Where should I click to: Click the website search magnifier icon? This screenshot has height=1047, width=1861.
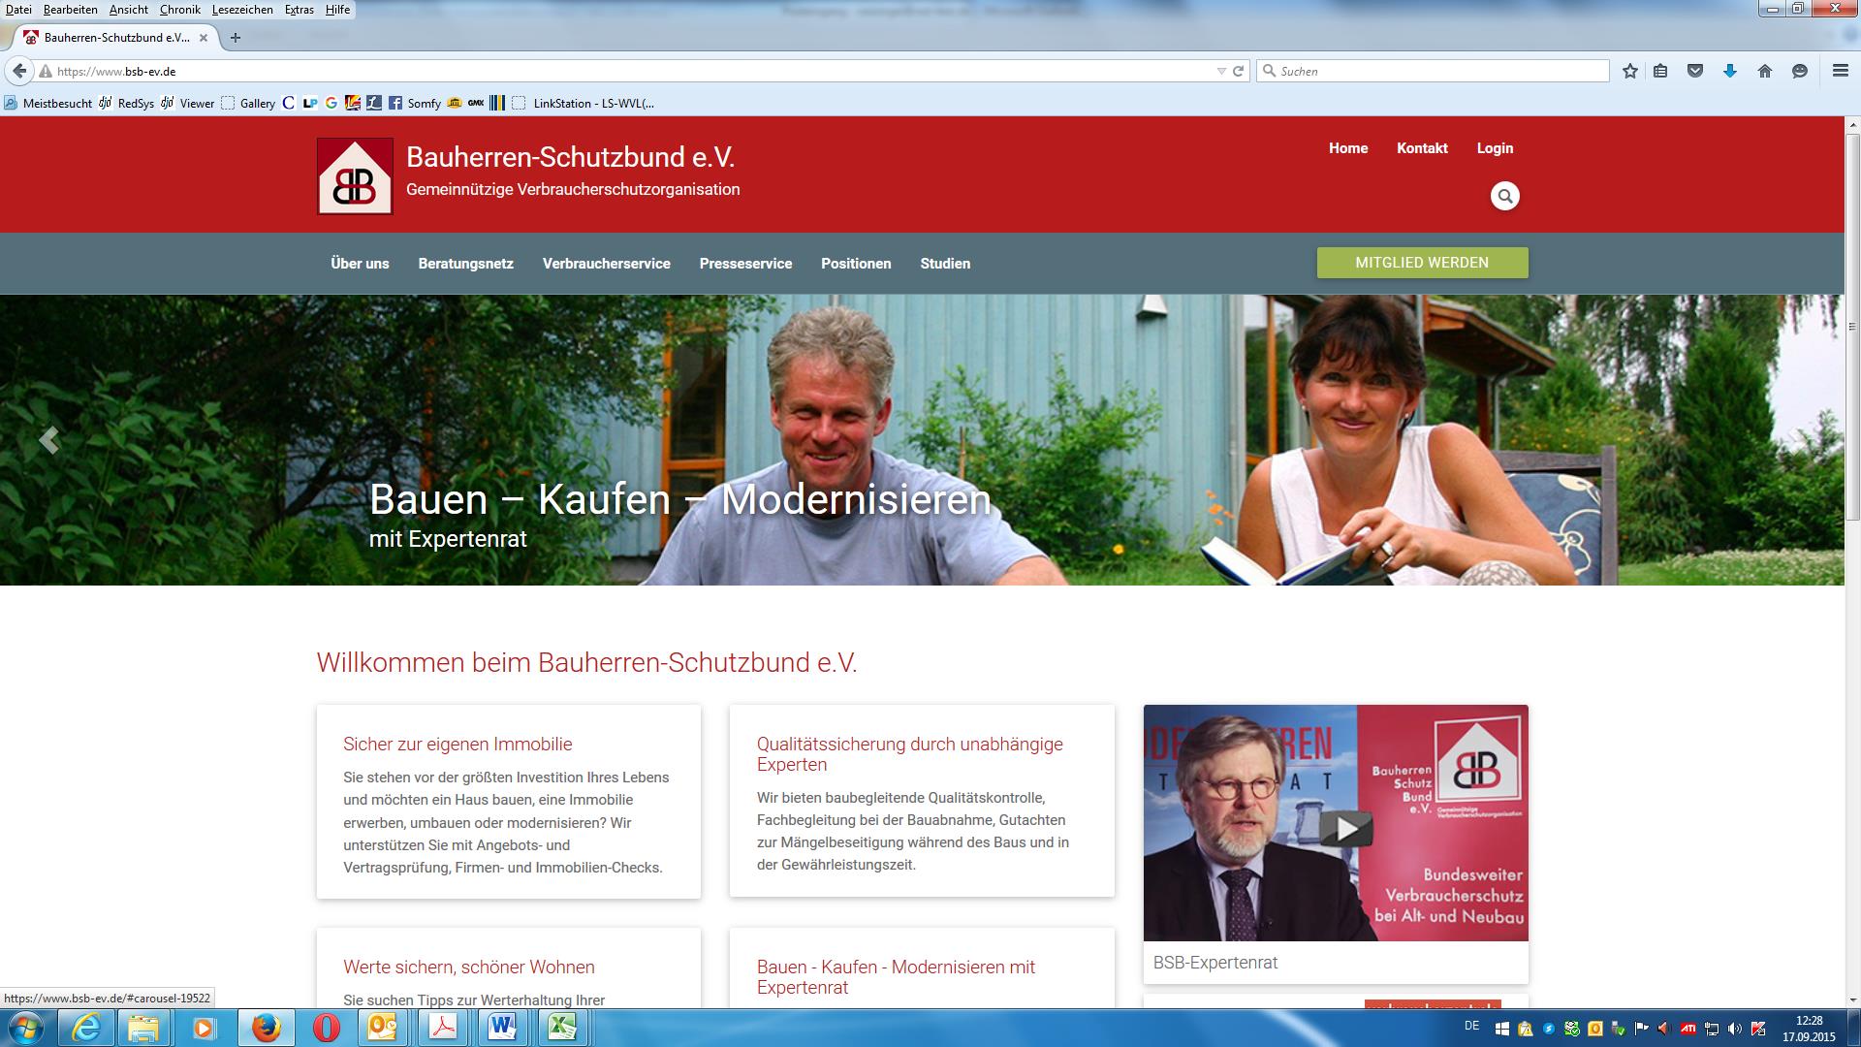(1504, 196)
